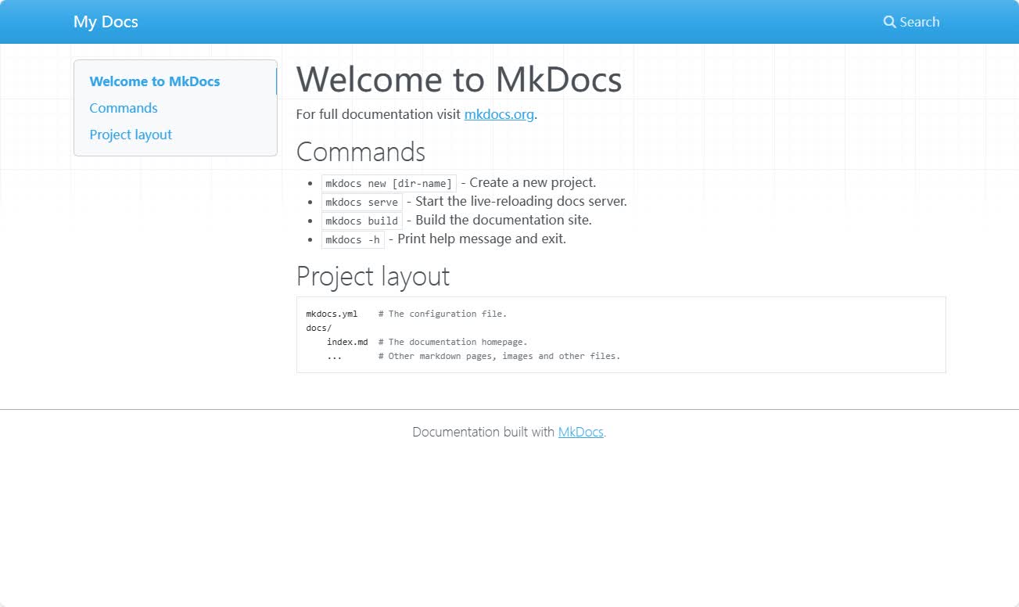The image size is (1019, 607).
Task: Click the Project layout section heading
Action: point(373,276)
